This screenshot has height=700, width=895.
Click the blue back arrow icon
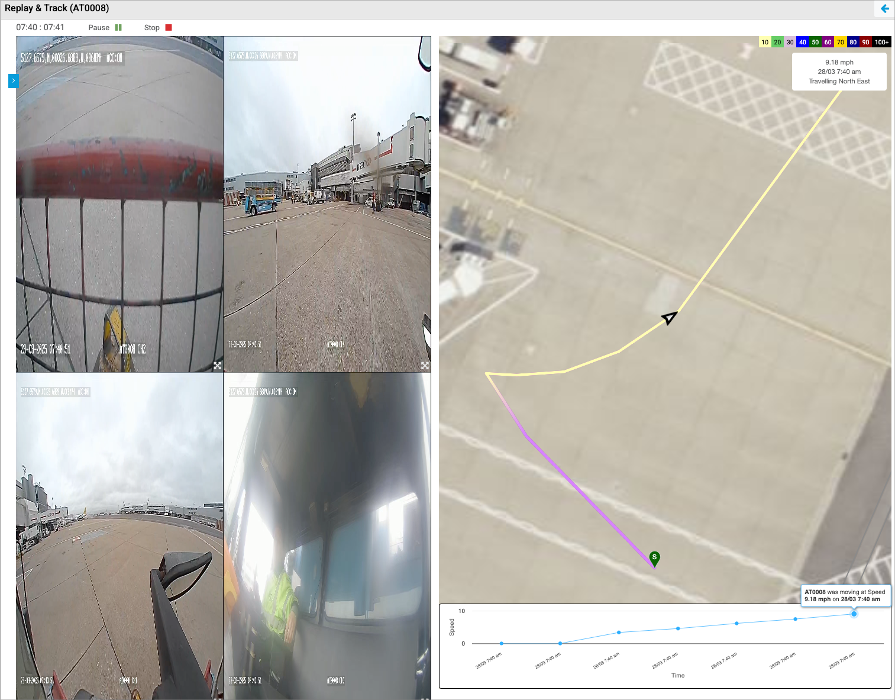pos(884,9)
